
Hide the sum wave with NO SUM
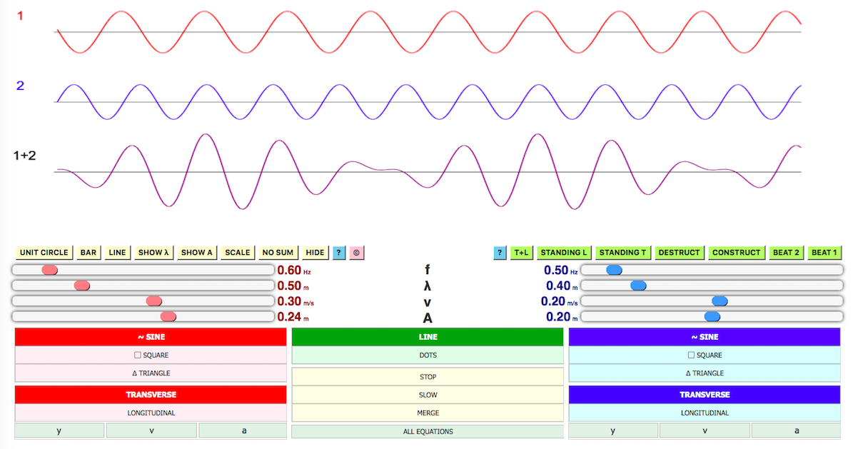[278, 253]
